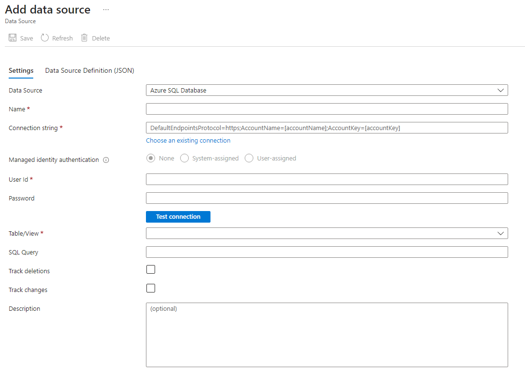This screenshot has height=385, width=525.
Task: Enable the Track deletions checkbox
Action: coord(150,269)
